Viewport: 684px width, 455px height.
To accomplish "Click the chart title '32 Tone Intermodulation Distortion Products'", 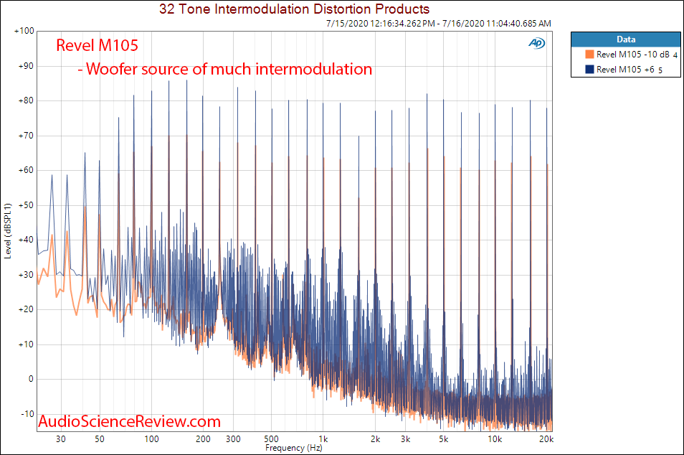I will (295, 9).
